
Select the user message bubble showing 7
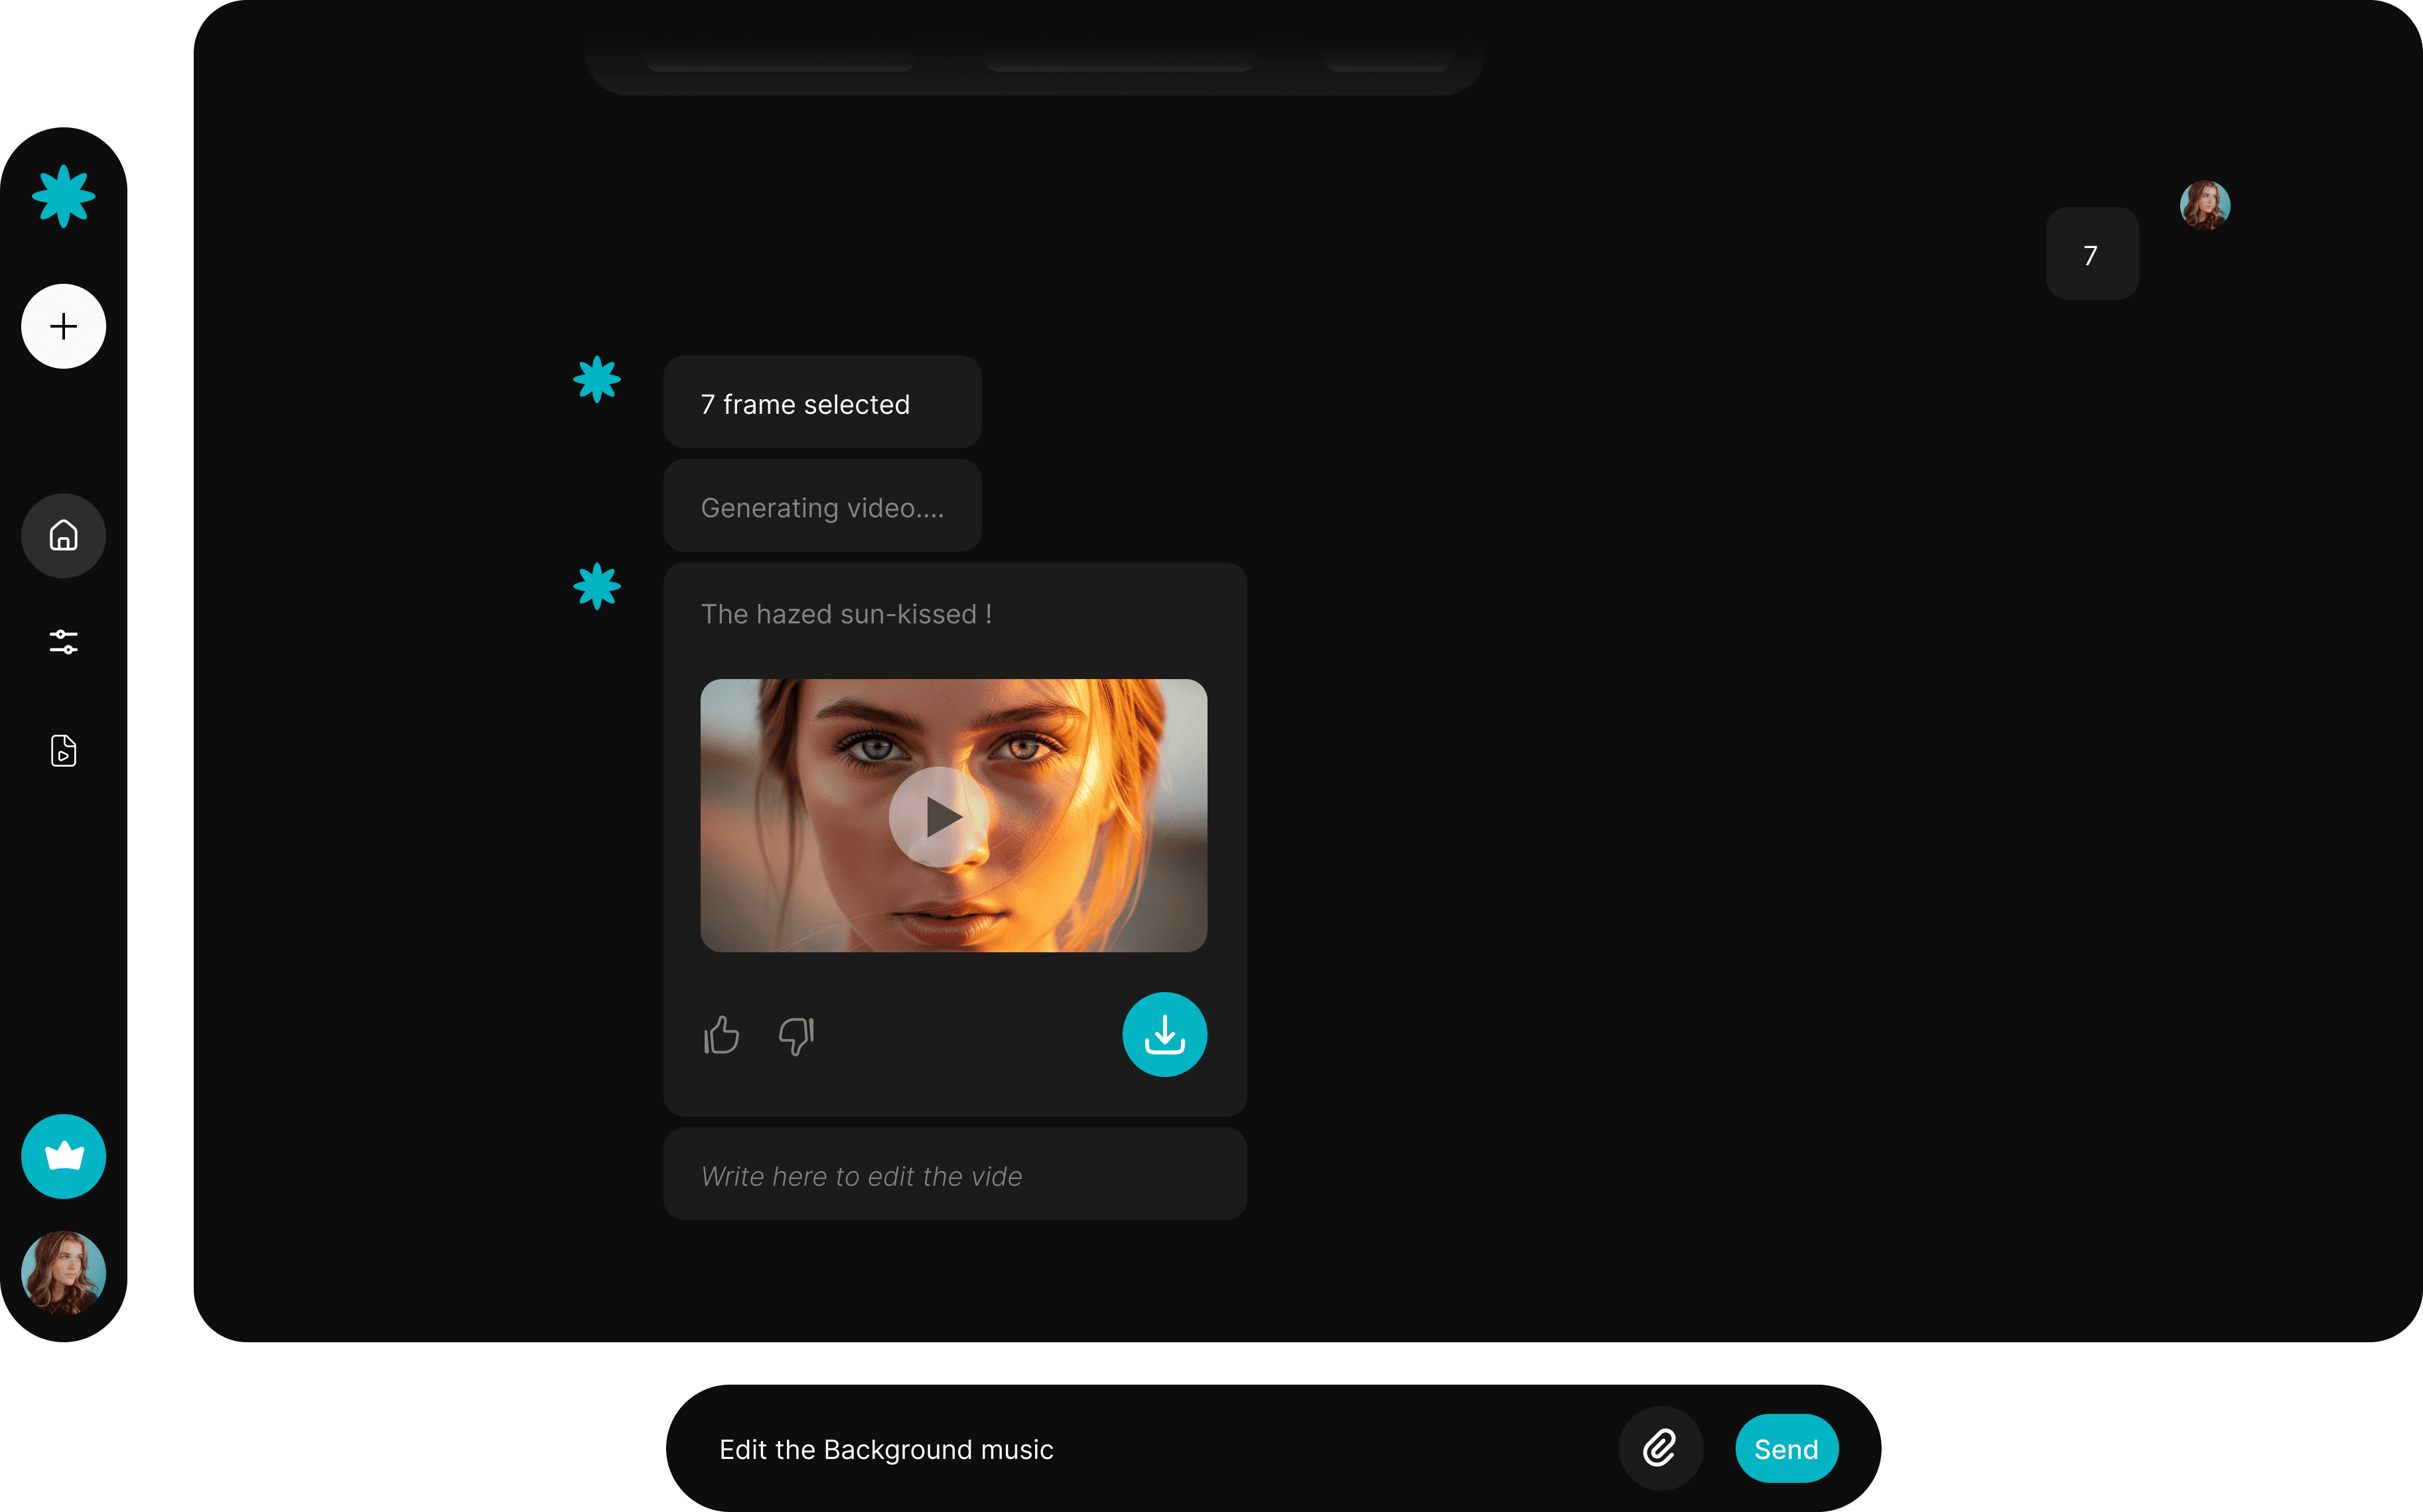coord(2091,254)
